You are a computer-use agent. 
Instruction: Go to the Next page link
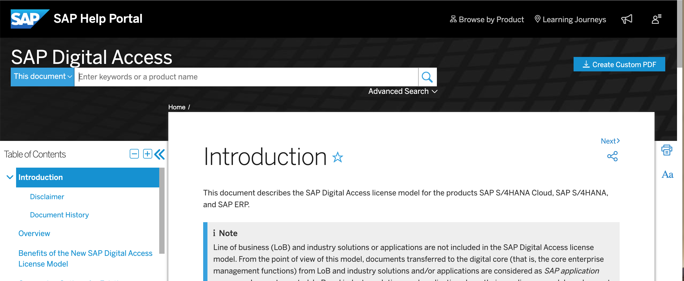[610, 141]
